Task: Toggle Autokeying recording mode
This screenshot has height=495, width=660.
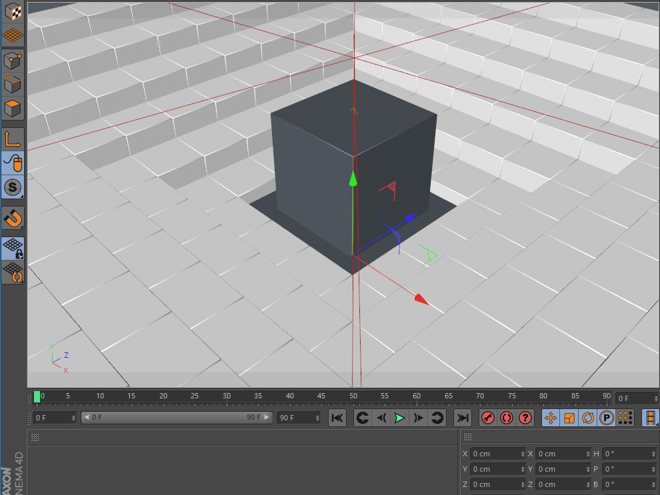Action: (x=507, y=418)
